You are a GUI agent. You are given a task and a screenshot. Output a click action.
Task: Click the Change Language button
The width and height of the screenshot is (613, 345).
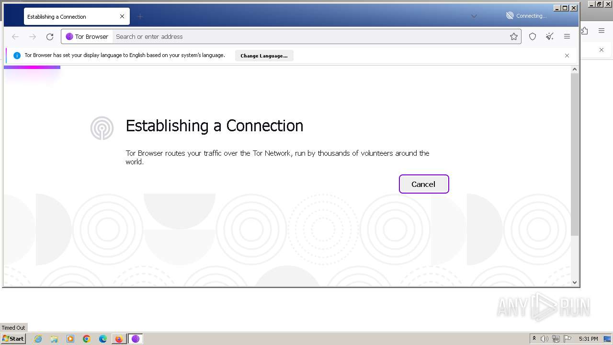tap(264, 56)
